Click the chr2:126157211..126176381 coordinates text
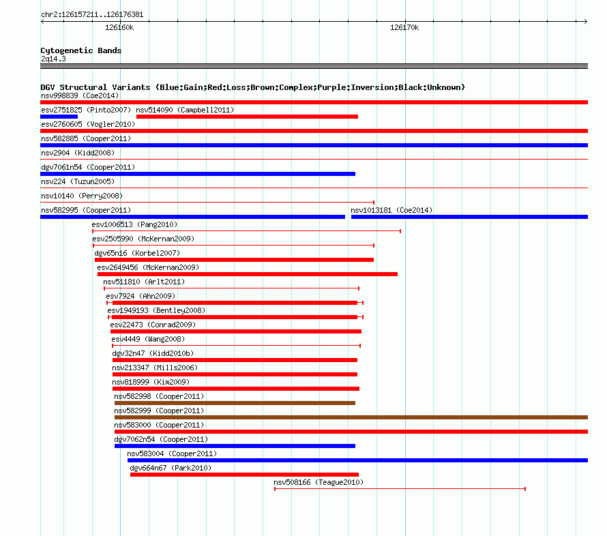This screenshot has height=536, width=607. tap(92, 14)
